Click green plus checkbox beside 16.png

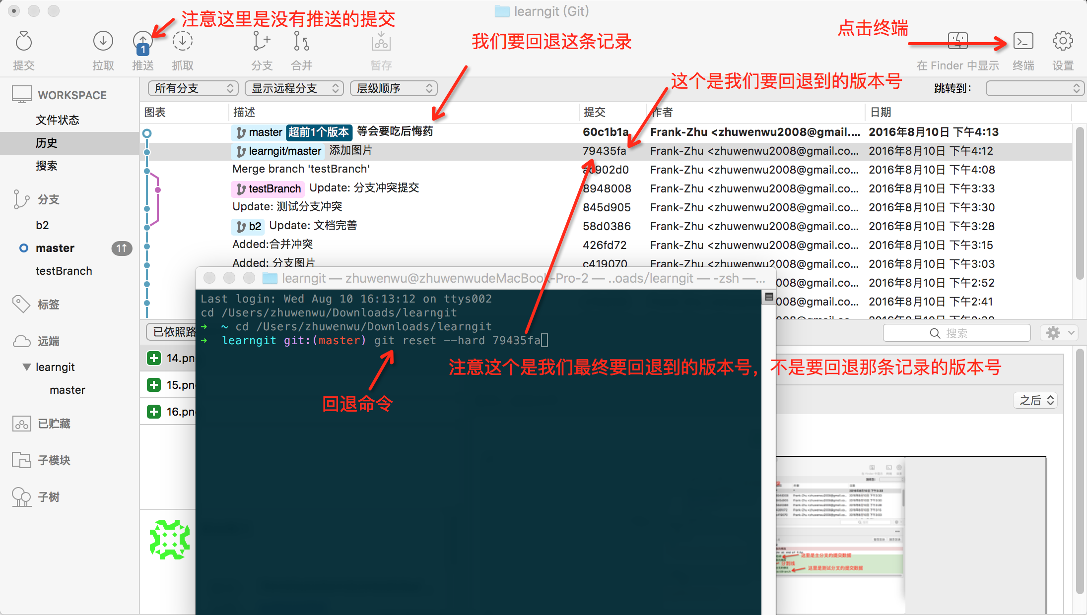pos(154,412)
